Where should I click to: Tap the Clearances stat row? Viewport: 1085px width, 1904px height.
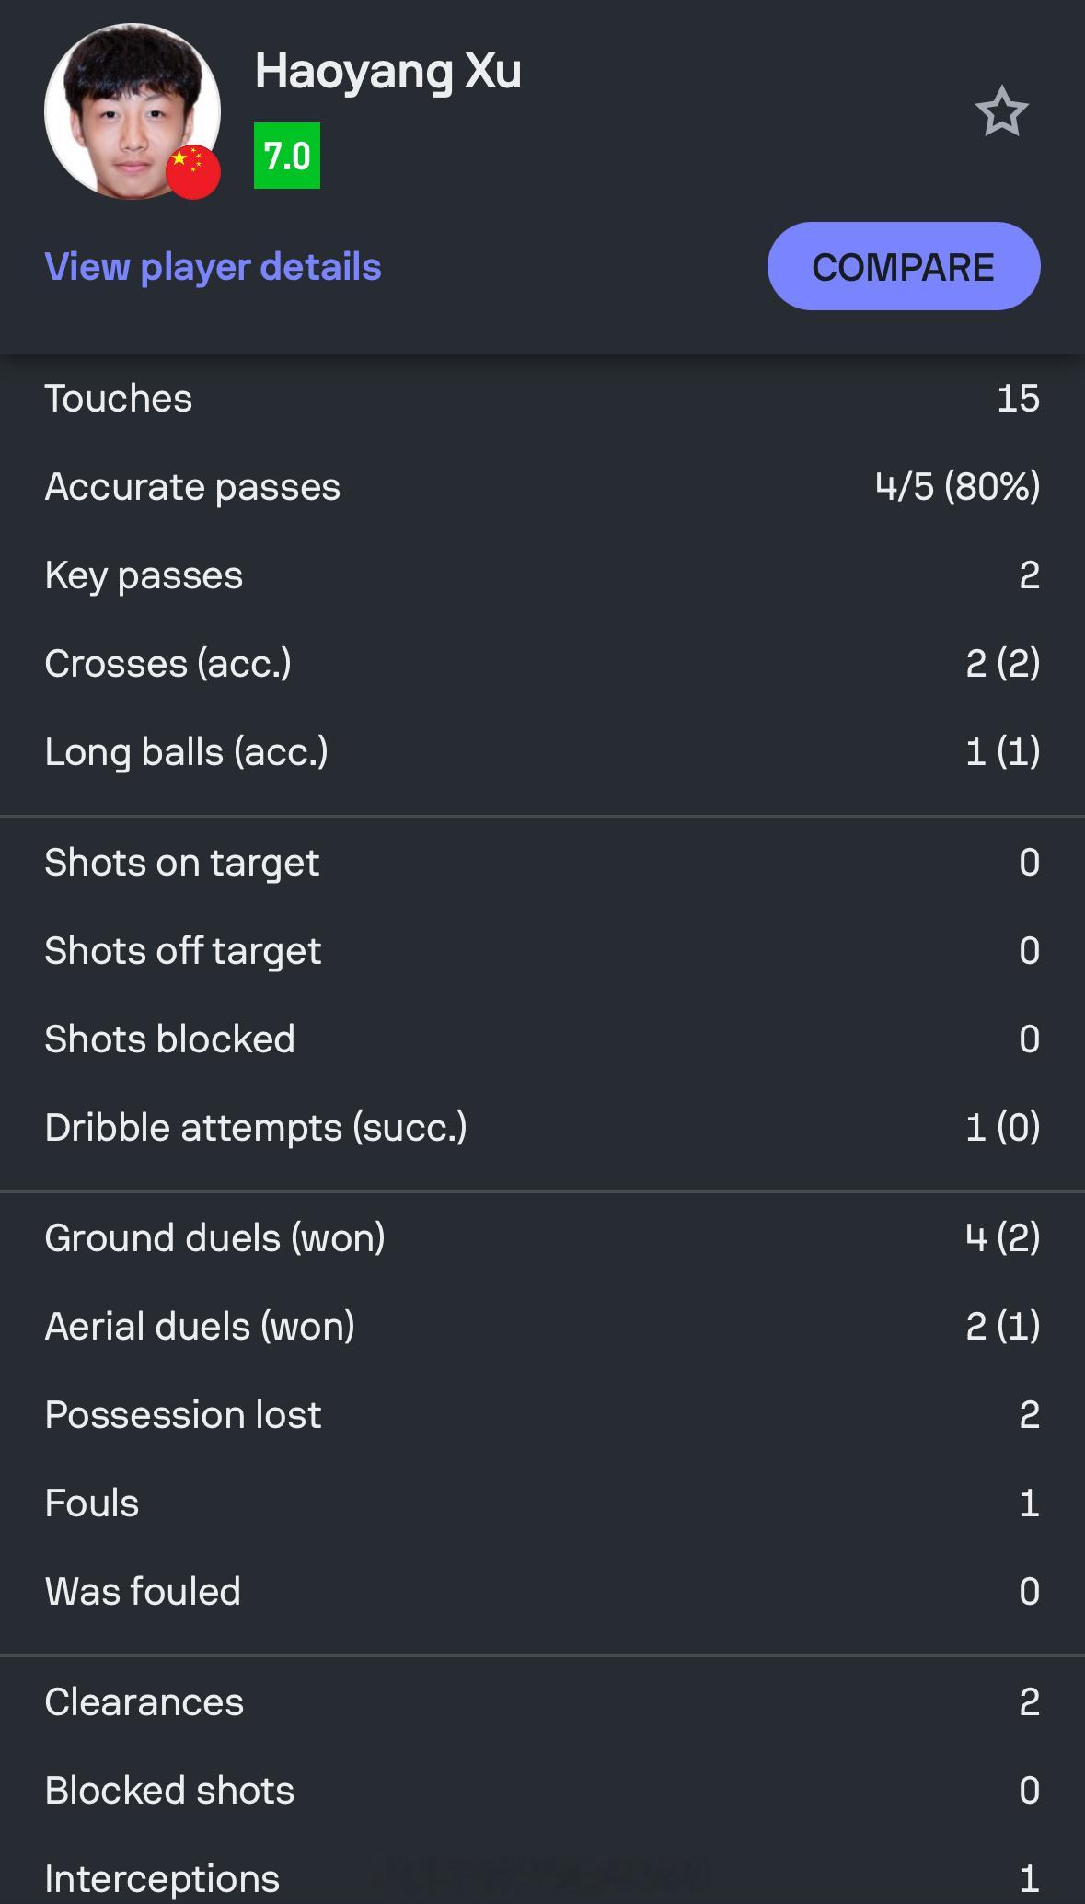[x=542, y=1702]
